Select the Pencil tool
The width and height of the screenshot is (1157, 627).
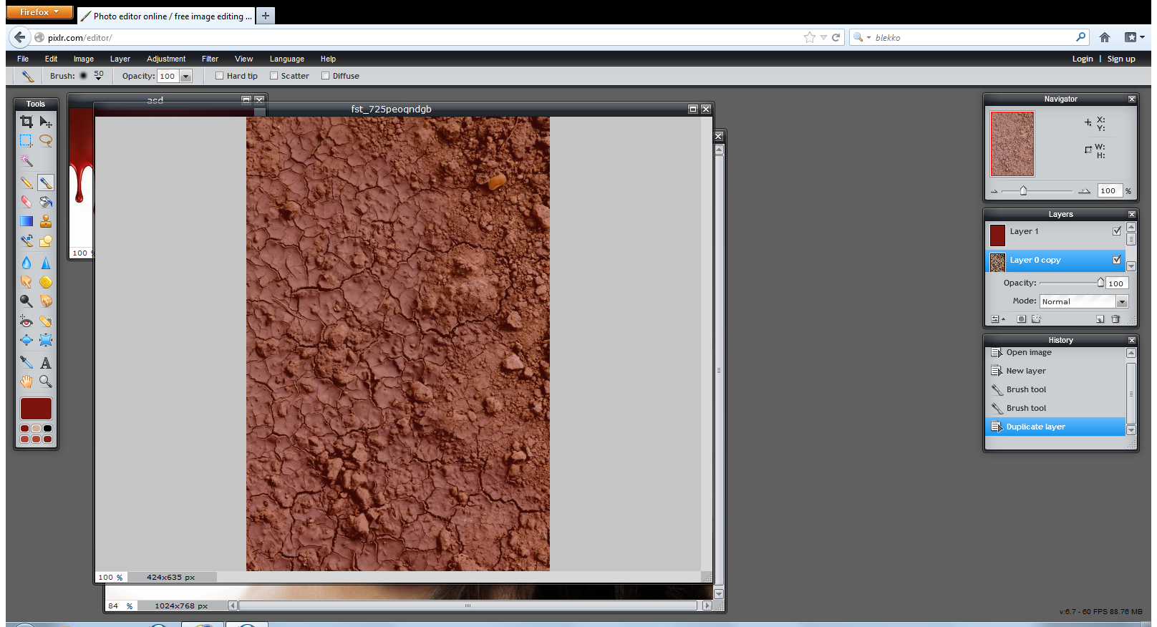(x=26, y=183)
